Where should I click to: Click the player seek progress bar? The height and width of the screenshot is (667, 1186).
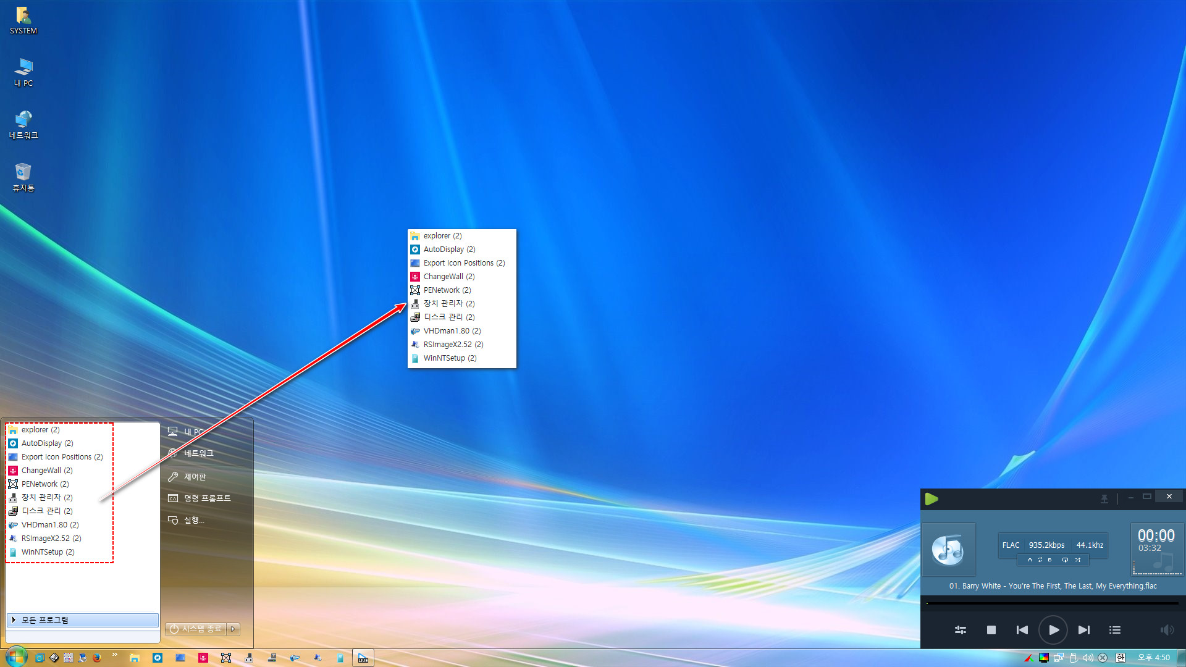coord(1053,603)
